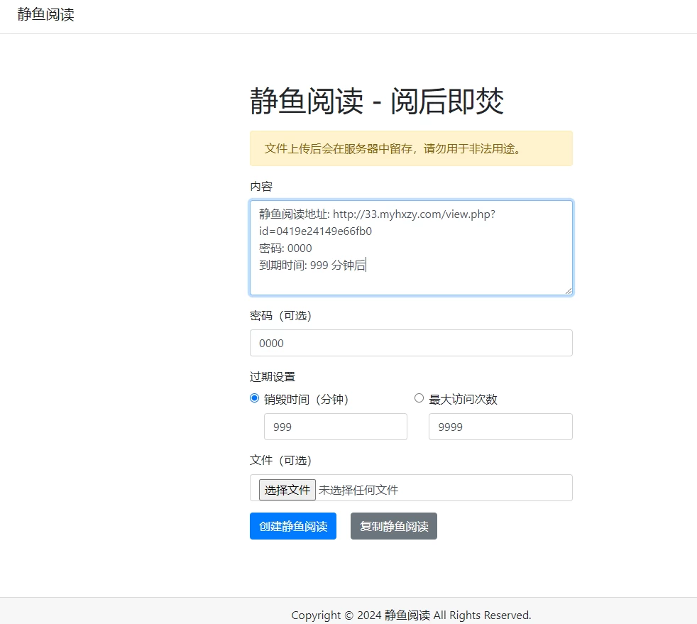The width and height of the screenshot is (697, 624).
Task: Click the URL line inside content box
Action: [x=376, y=214]
